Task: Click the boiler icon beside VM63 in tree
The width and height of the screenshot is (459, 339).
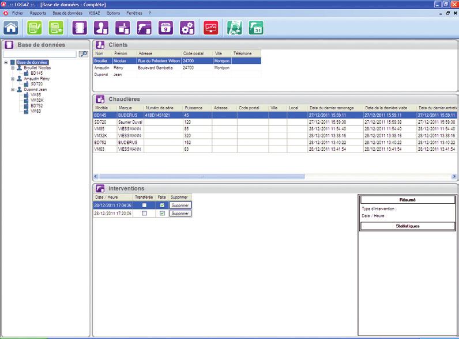Action: coord(27,111)
